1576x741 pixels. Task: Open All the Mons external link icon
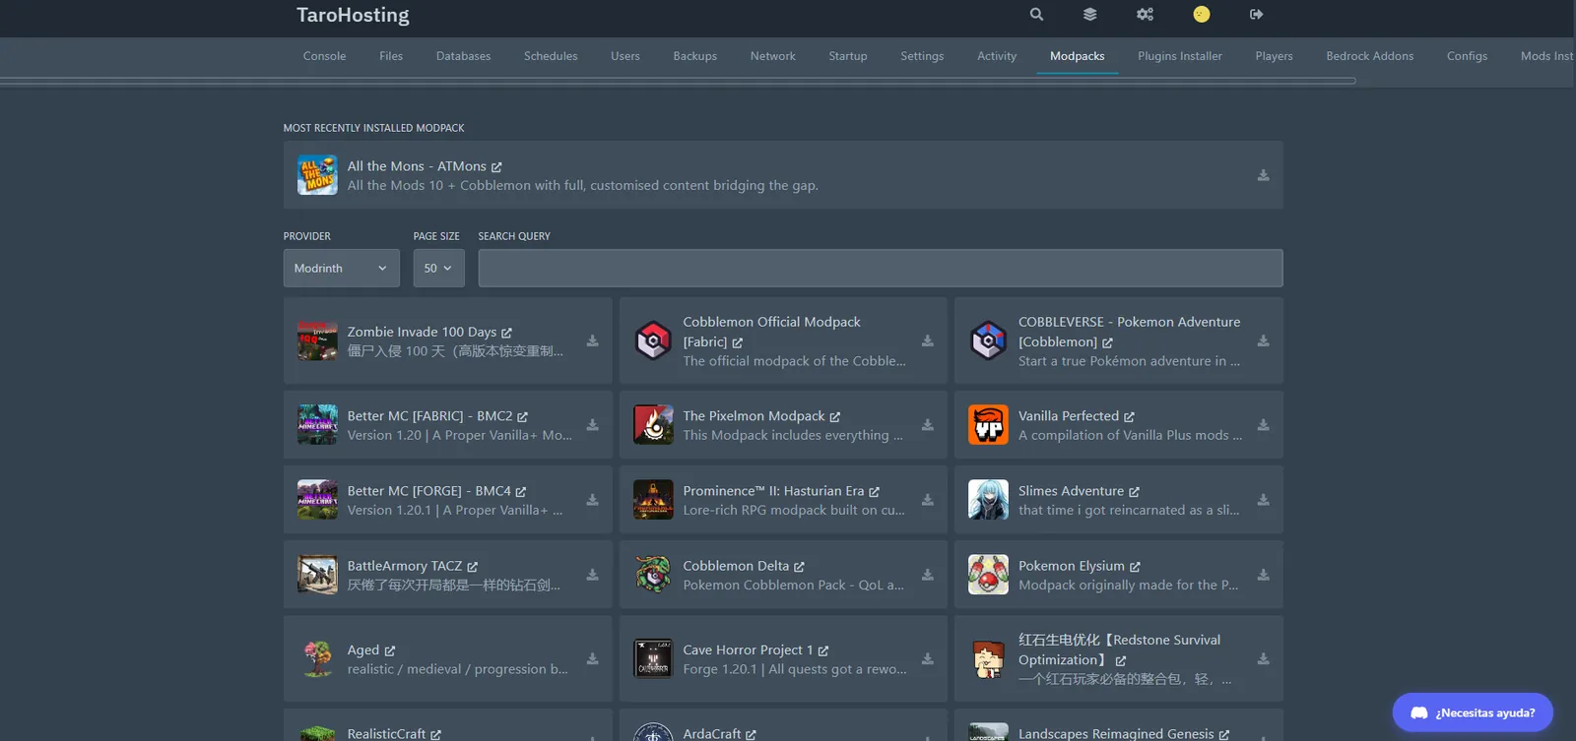pos(496,167)
